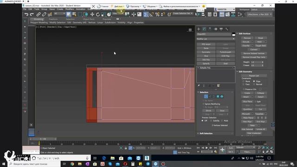Click the Redo arrow in the main toolbar
The height and width of the screenshot is (167, 297).
pyautogui.click(x=32, y=14)
